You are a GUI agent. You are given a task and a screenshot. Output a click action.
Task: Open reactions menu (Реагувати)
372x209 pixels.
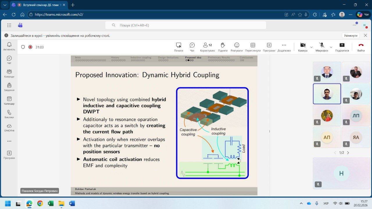click(237, 47)
